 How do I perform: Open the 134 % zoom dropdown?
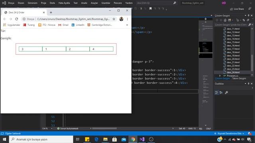(52, 129)
